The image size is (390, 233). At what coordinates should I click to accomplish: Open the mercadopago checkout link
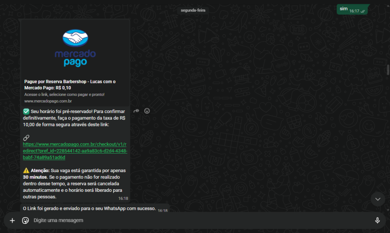[x=75, y=151]
